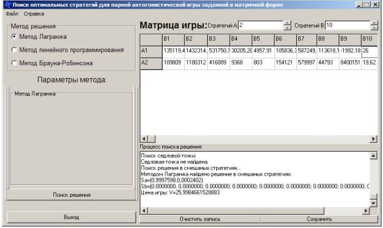The image size is (383, 228).
Task: Increase Стратегий A with up arrow
Action: point(287,23)
